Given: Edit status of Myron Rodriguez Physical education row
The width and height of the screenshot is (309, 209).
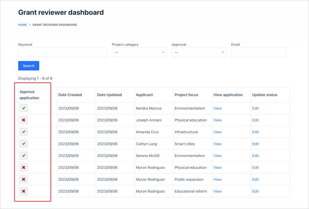Looking at the screenshot, I should point(255,167).
